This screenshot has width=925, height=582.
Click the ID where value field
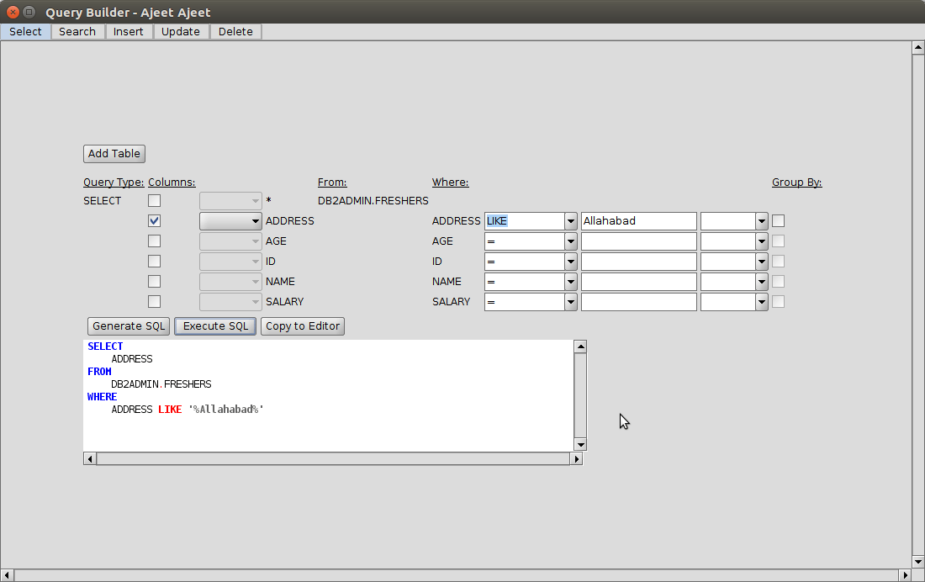(x=639, y=261)
